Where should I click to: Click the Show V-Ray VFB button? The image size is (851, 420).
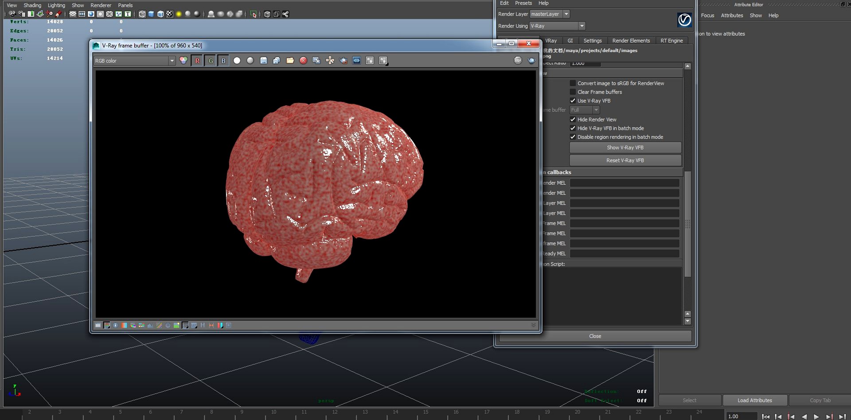(625, 148)
